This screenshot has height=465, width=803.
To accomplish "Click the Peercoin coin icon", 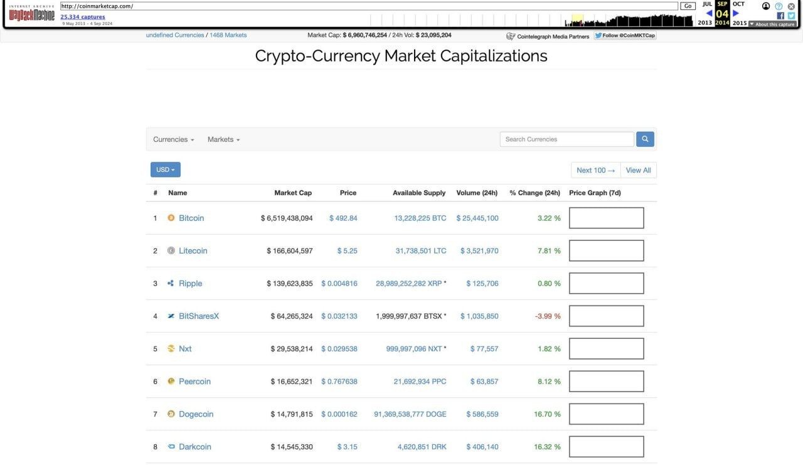I will tap(171, 381).
